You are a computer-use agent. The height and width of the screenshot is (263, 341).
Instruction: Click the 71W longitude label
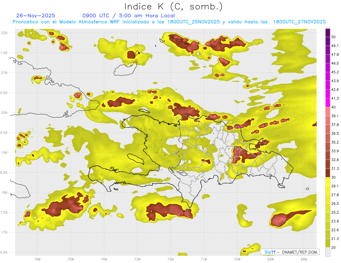click(204, 259)
